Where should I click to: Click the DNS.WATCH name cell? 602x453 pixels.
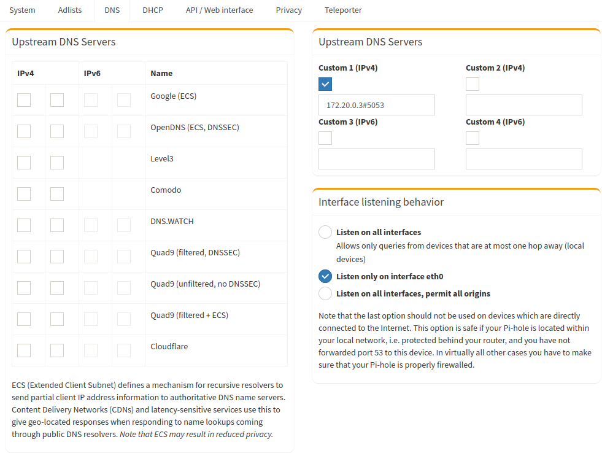216,225
